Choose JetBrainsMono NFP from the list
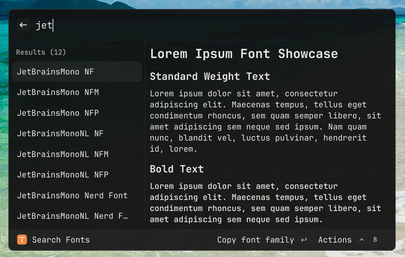405x257 pixels. point(77,113)
